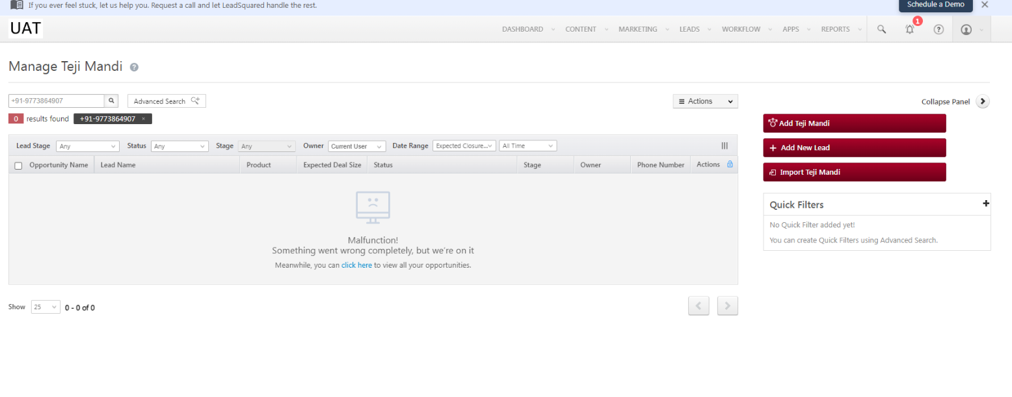Open the Status filter dropdown
This screenshot has height=397, width=1012.
[x=180, y=146]
